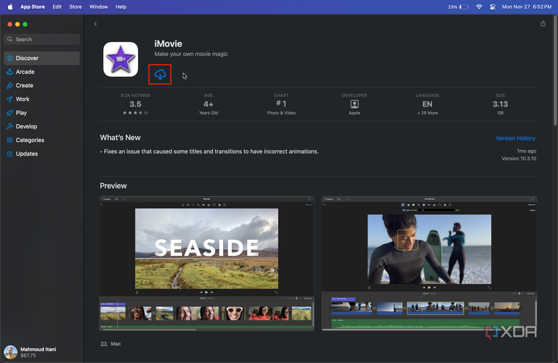Open the Store menu
The width and height of the screenshot is (558, 363).
(76, 7)
